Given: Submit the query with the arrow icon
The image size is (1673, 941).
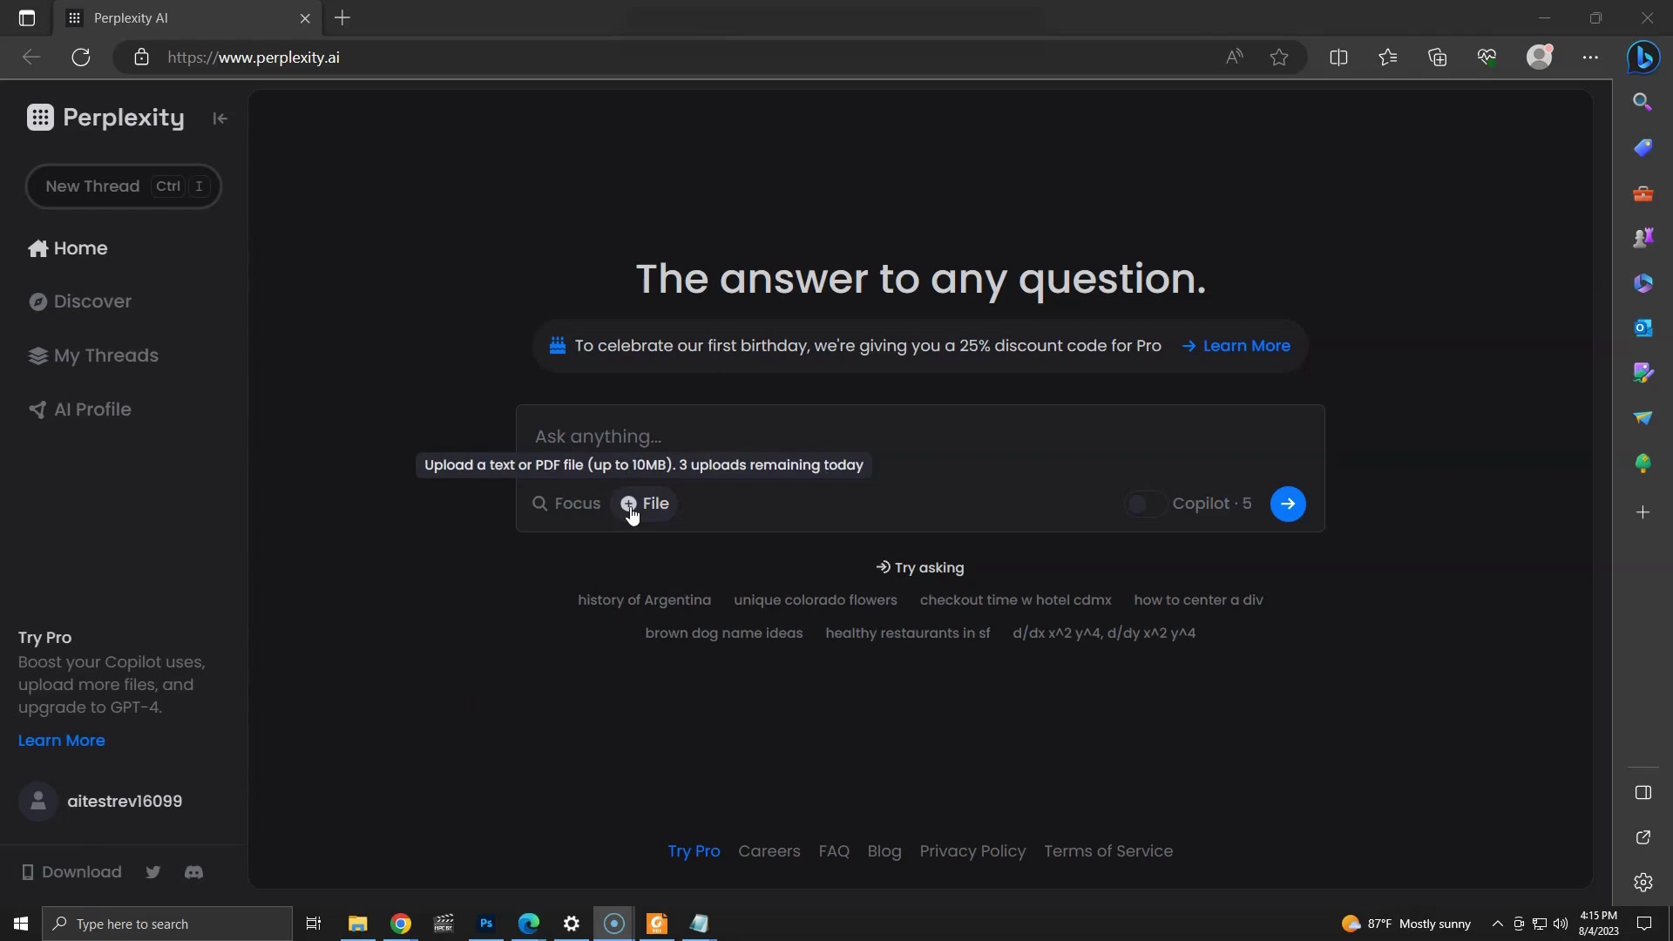Looking at the screenshot, I should click(1288, 504).
